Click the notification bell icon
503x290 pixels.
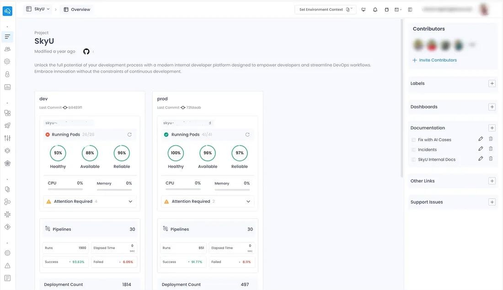(x=375, y=10)
